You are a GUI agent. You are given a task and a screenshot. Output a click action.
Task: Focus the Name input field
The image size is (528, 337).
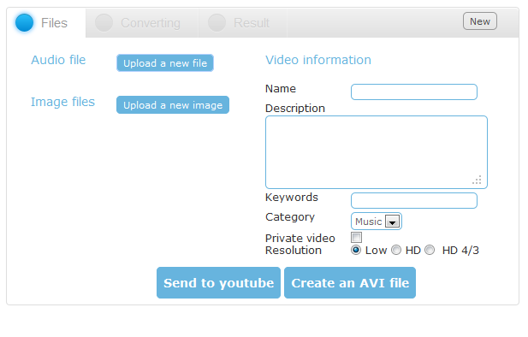(x=414, y=92)
